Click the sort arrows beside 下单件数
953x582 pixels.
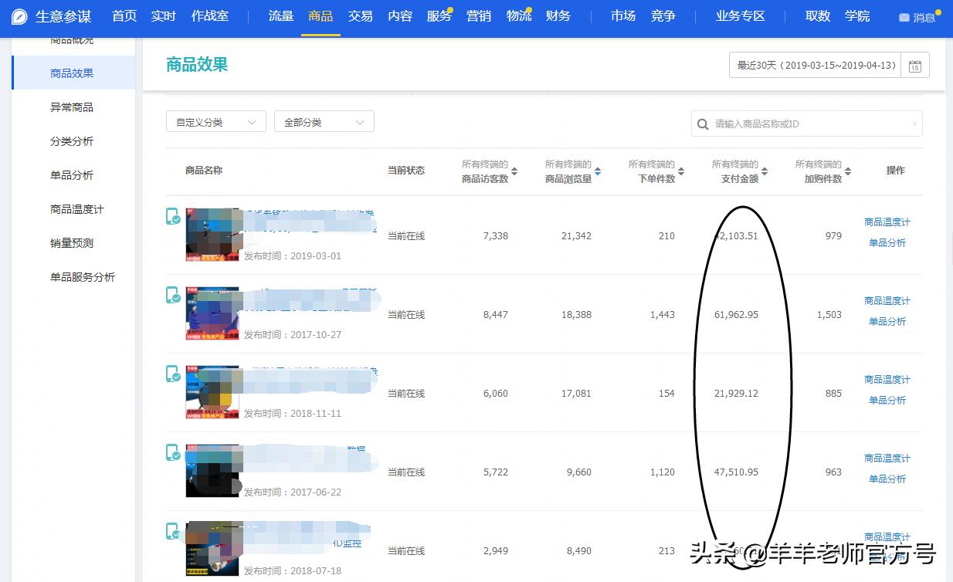[683, 170]
